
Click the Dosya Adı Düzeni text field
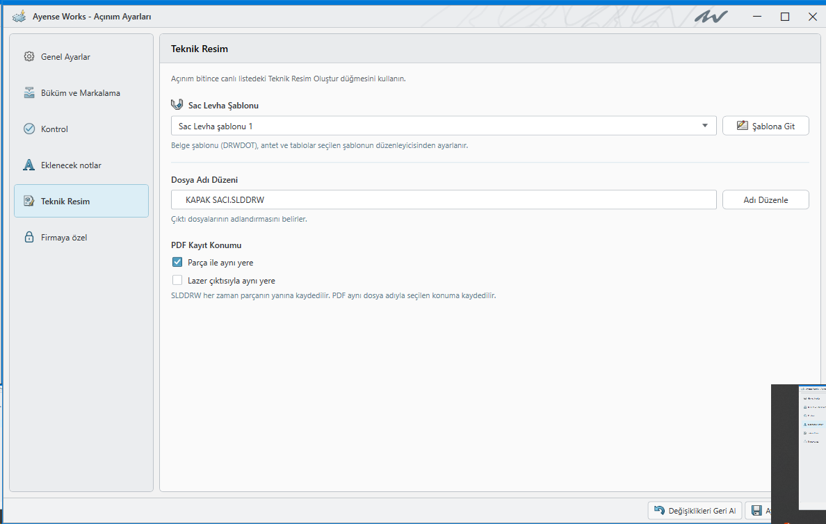click(444, 199)
